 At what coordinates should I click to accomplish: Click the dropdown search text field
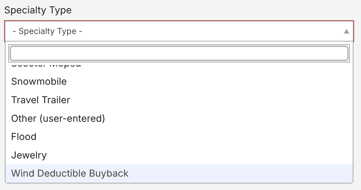(x=179, y=53)
